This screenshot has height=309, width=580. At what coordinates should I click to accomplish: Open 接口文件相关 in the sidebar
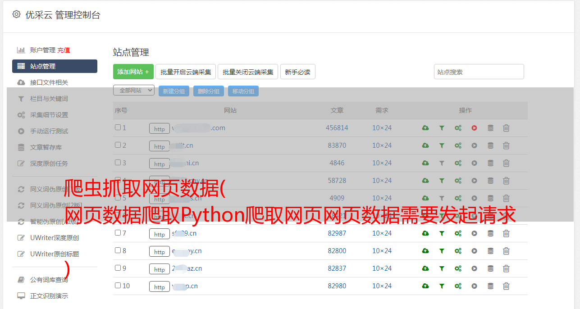[x=49, y=82]
